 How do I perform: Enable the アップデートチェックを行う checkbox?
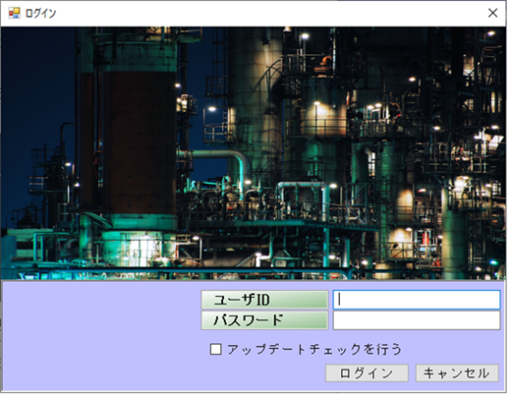click(x=215, y=349)
